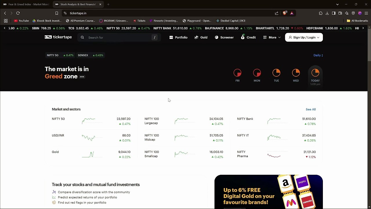This screenshot has width=371, height=209.
Task: Click the share page icon
Action: 277,13
